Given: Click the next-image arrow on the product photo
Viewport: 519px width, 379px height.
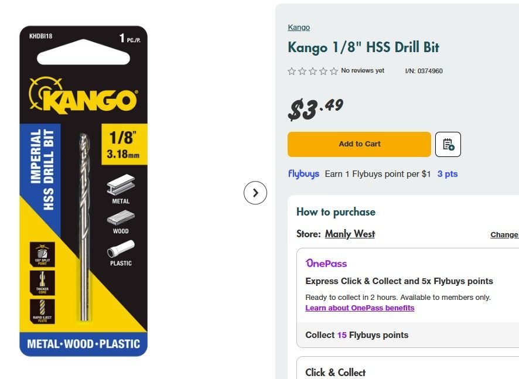Looking at the screenshot, I should point(255,192).
